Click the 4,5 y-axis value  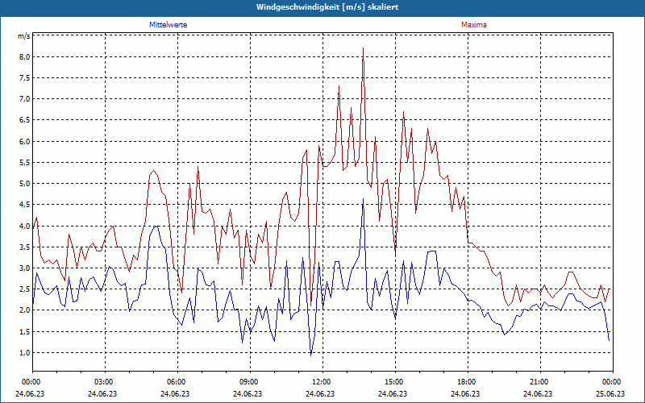[26, 205]
